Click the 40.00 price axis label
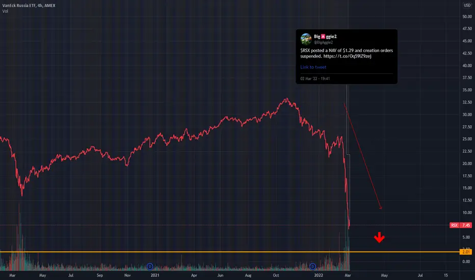This screenshot has width=475, height=280. pos(467,66)
